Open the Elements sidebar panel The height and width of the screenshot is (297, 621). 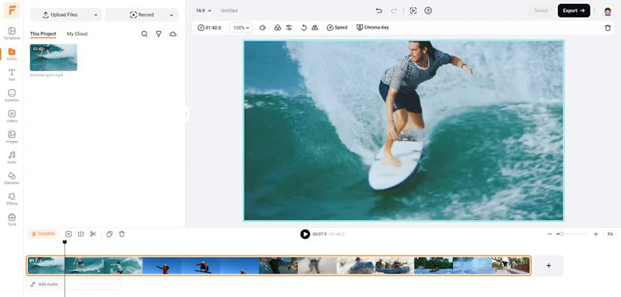[x=12, y=178]
